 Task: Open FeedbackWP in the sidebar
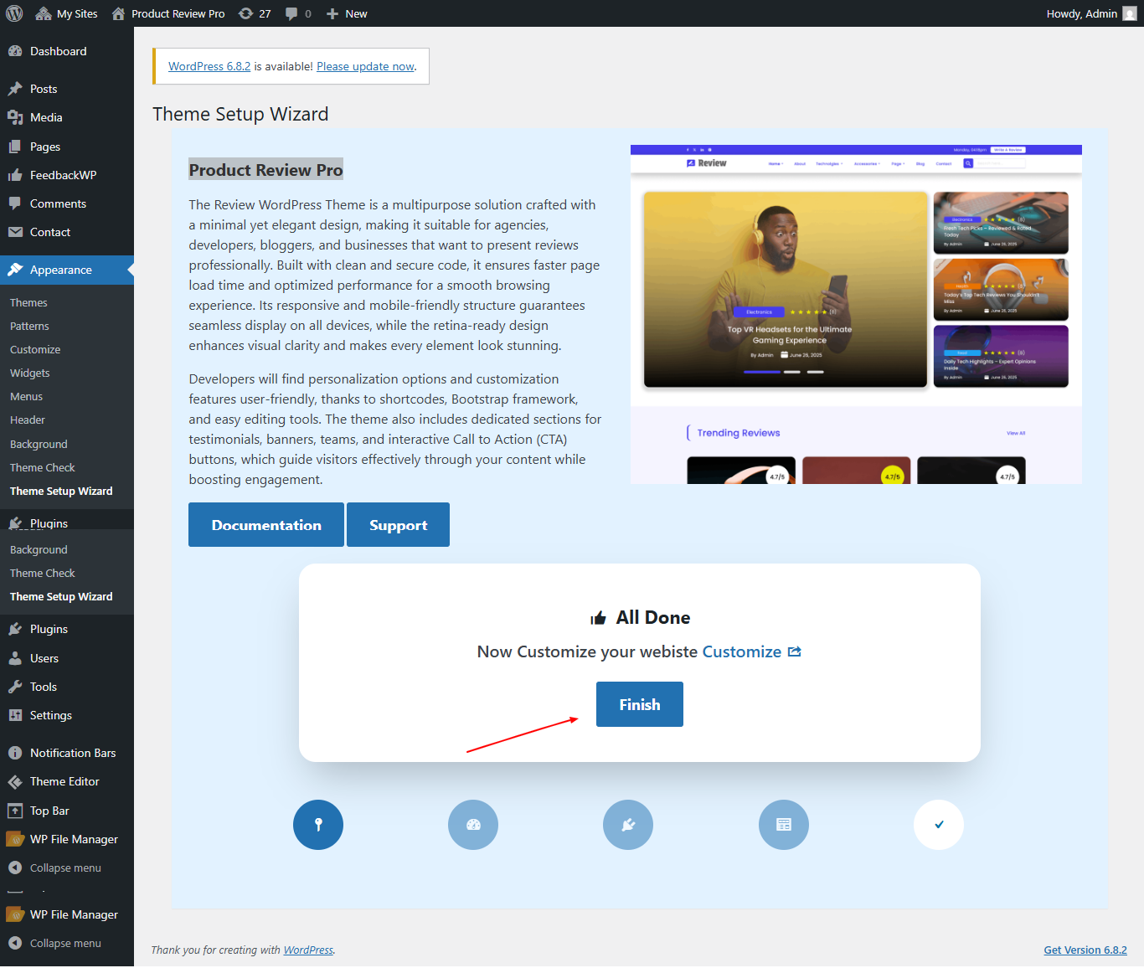pyautogui.click(x=67, y=175)
